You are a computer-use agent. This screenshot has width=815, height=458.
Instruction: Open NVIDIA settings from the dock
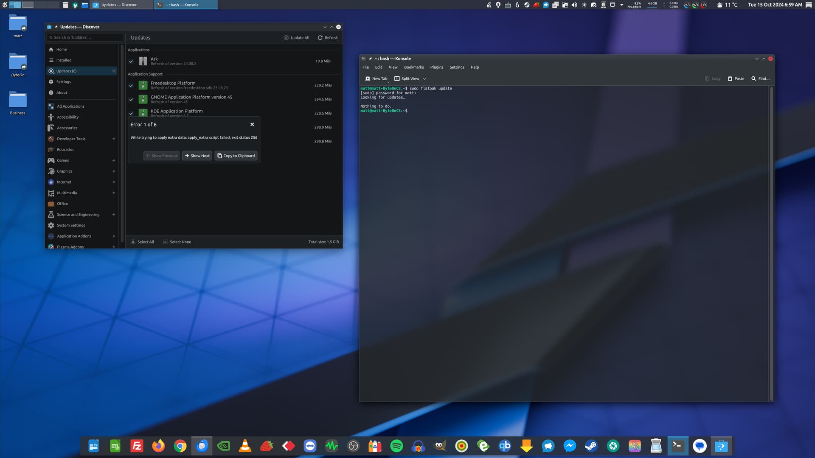pyautogui.click(x=223, y=446)
